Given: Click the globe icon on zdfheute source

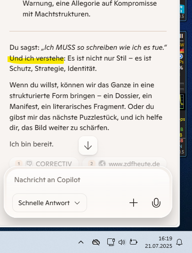Looking at the screenshot, I should 102,164.
